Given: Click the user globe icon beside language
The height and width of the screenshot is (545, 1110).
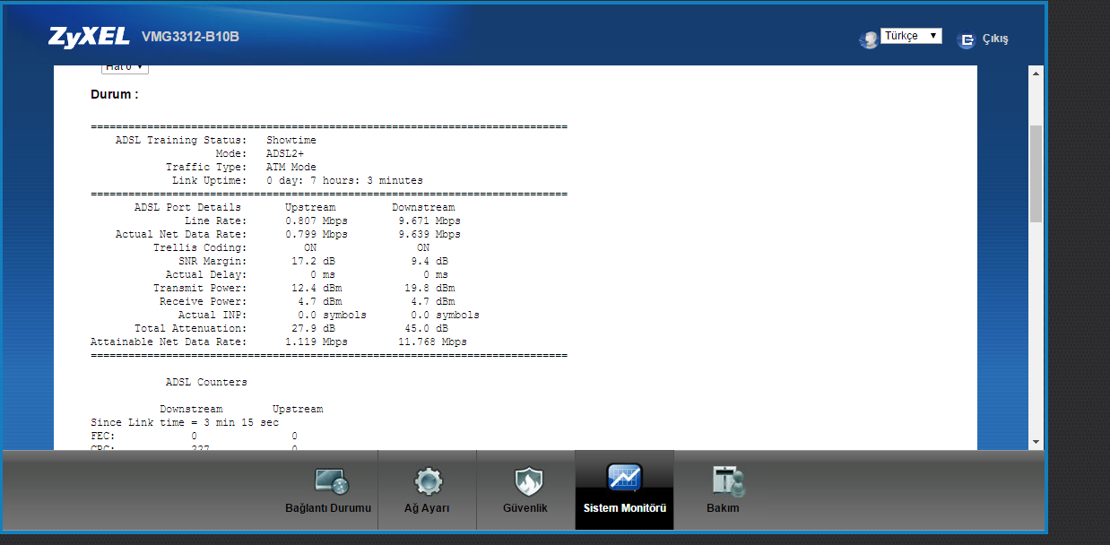Looking at the screenshot, I should pyautogui.click(x=868, y=39).
